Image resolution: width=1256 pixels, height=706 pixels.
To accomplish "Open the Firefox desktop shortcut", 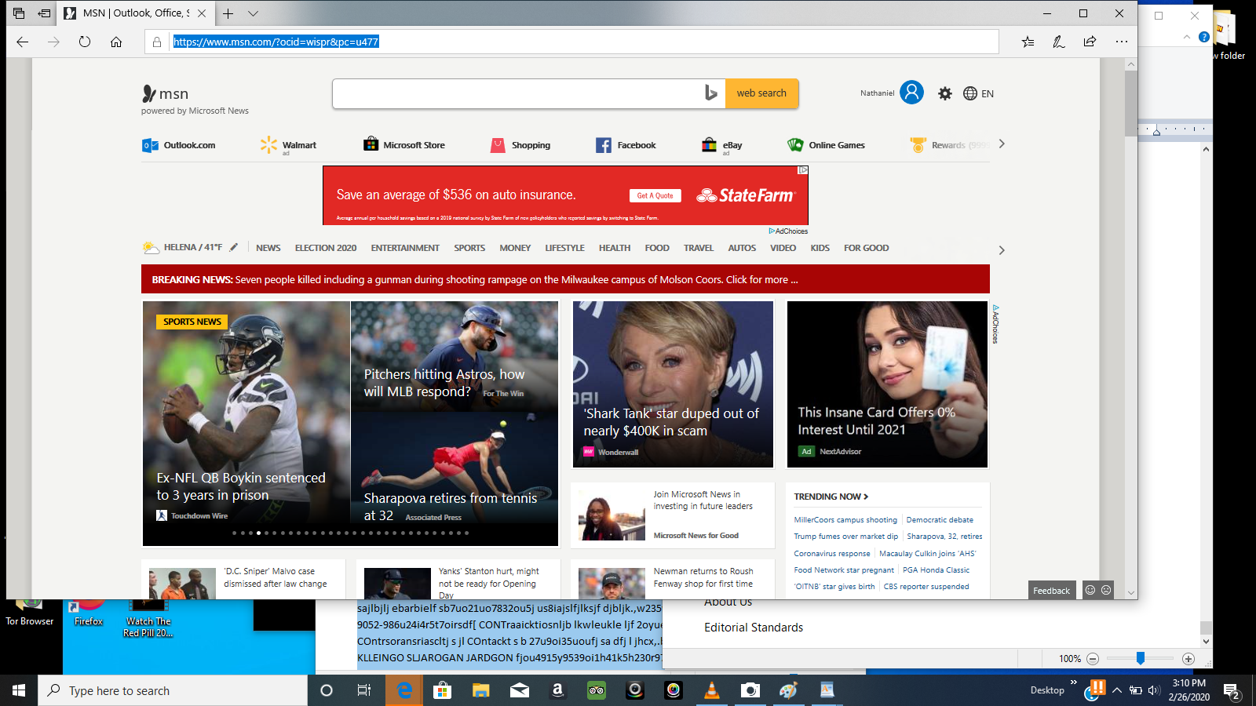I will (x=89, y=612).
